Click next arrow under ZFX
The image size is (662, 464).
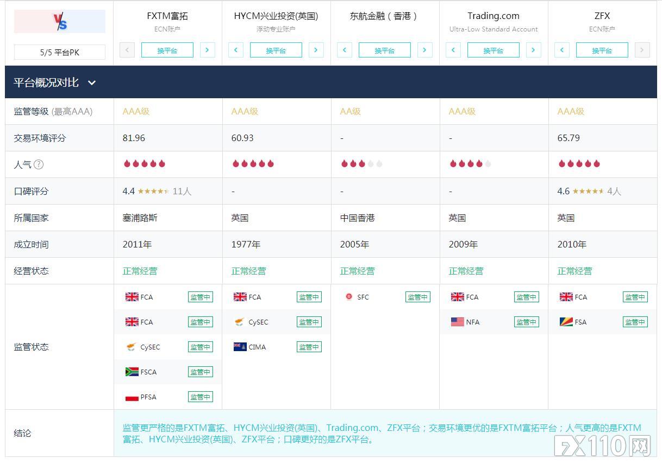[642, 50]
